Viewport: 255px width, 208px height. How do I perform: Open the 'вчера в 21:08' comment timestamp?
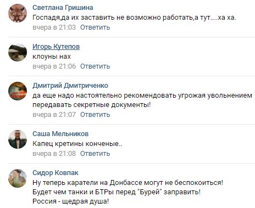tap(54, 154)
